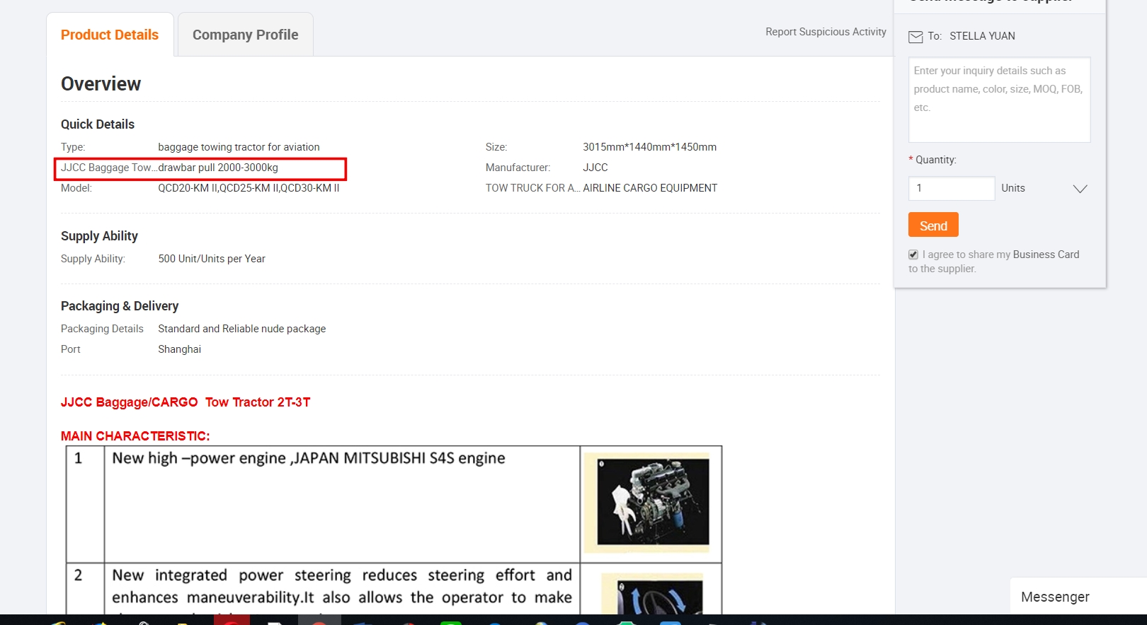The width and height of the screenshot is (1147, 625).
Task: Click the AIRLINE CARGO EQUIPMENT value
Action: click(650, 188)
